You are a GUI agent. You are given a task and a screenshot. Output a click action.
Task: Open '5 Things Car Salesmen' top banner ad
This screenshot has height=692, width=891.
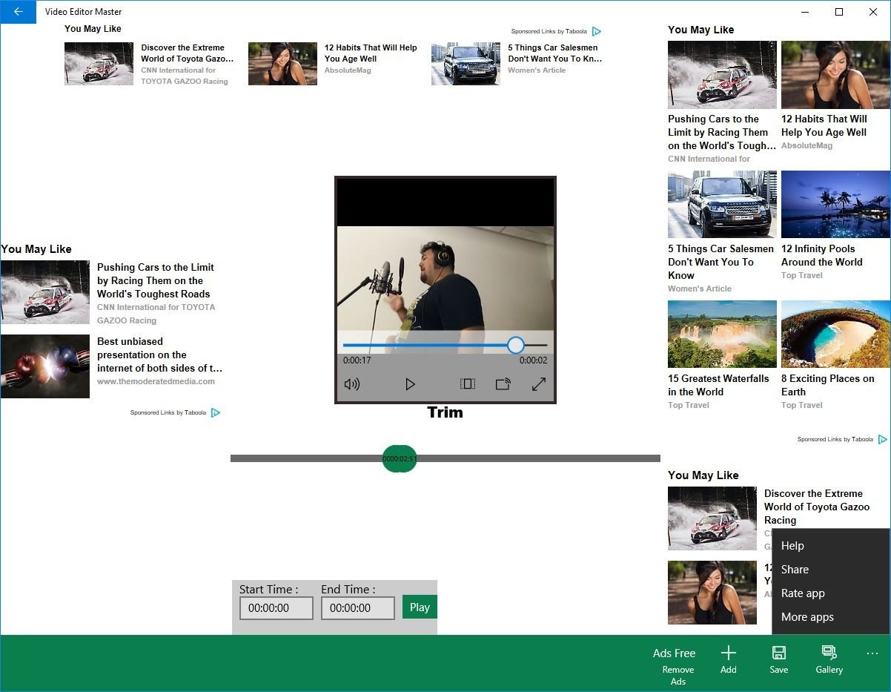tap(554, 53)
